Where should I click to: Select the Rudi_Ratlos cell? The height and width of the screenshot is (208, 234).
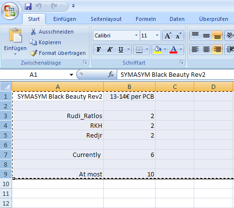tap(58, 116)
